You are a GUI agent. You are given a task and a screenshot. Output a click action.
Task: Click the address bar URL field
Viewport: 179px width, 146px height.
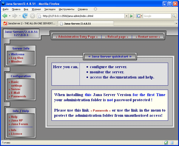81,16
